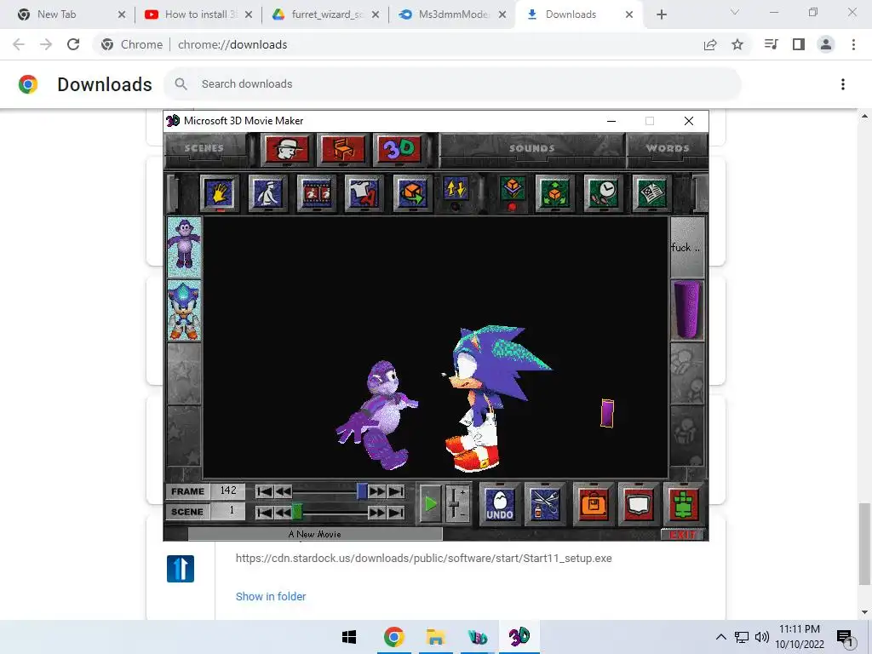872x654 pixels.
Task: Go to the next scene
Action: (x=377, y=512)
